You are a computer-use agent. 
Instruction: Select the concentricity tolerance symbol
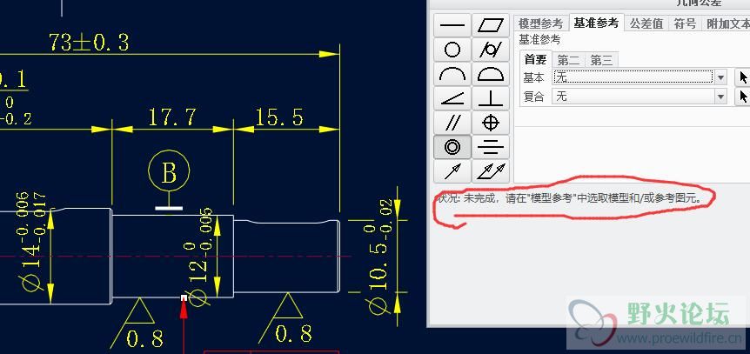pos(452,147)
